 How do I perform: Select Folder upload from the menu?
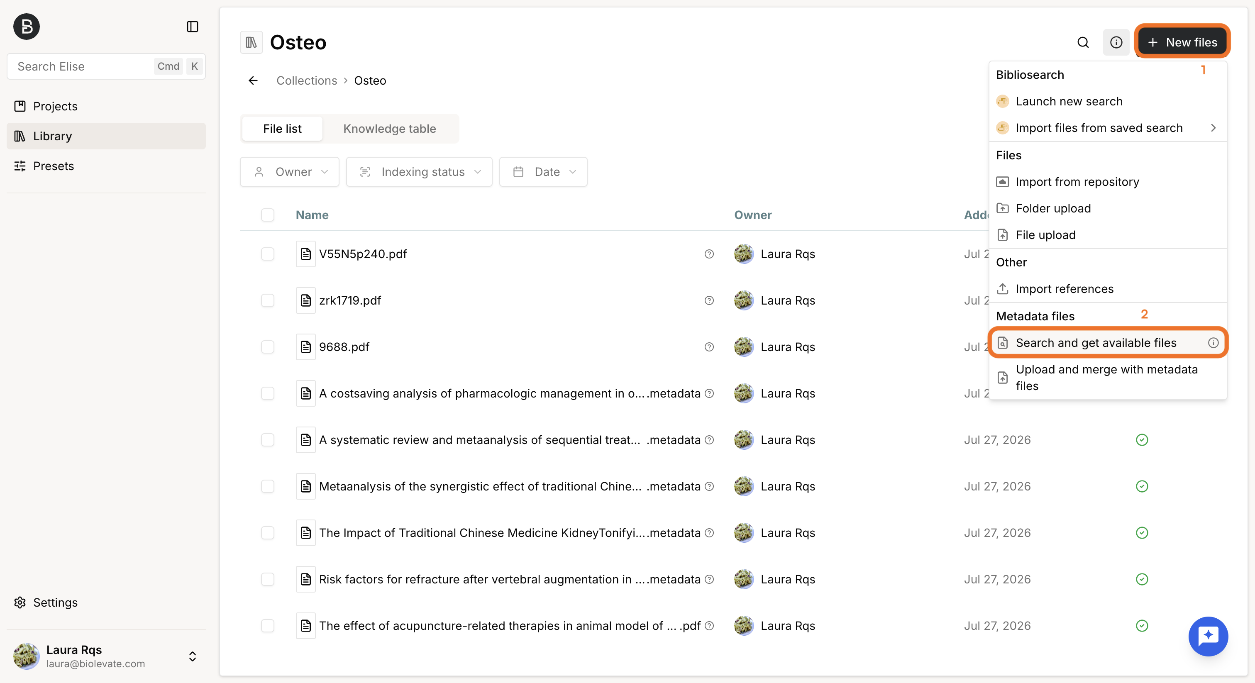(x=1107, y=208)
